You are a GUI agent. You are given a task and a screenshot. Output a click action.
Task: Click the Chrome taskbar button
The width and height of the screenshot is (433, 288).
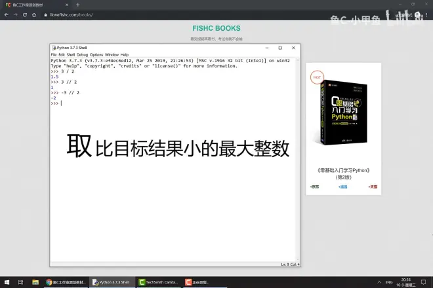point(66,282)
